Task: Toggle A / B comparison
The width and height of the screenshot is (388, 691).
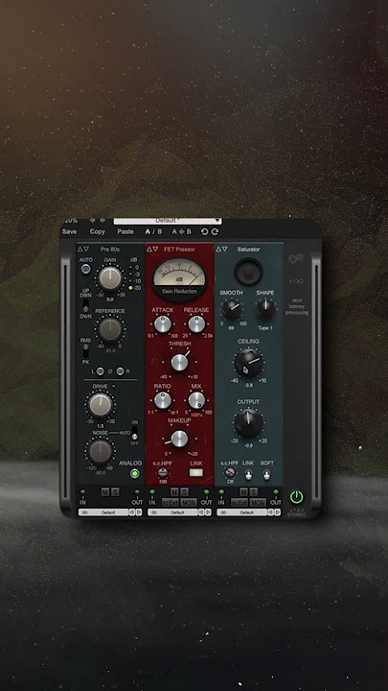Action: (153, 231)
